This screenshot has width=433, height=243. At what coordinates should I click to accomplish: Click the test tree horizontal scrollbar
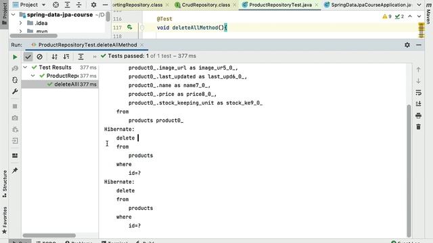[x=49, y=236]
